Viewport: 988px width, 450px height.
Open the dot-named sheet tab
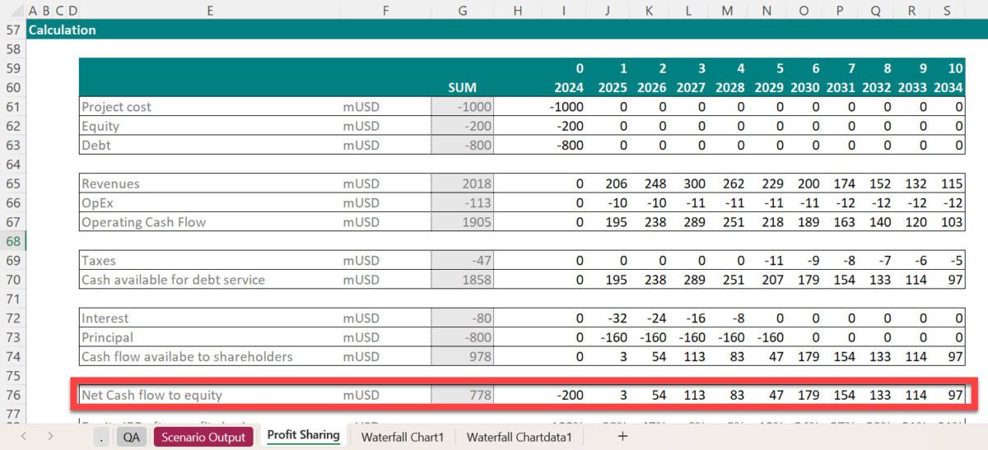point(101,437)
